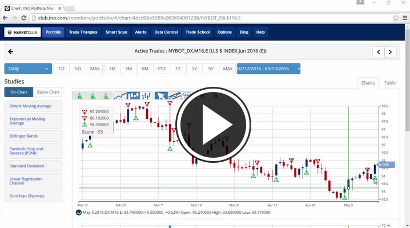The height and width of the screenshot is (228, 410).
Task: Add Linear Regression Channel study
Action: tap(33, 181)
